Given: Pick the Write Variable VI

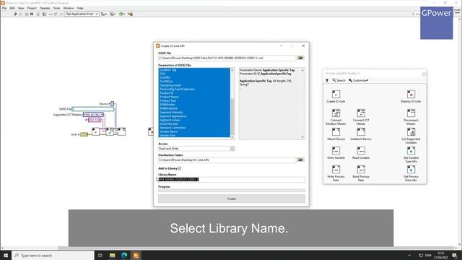Looking at the screenshot, I should pyautogui.click(x=336, y=151).
